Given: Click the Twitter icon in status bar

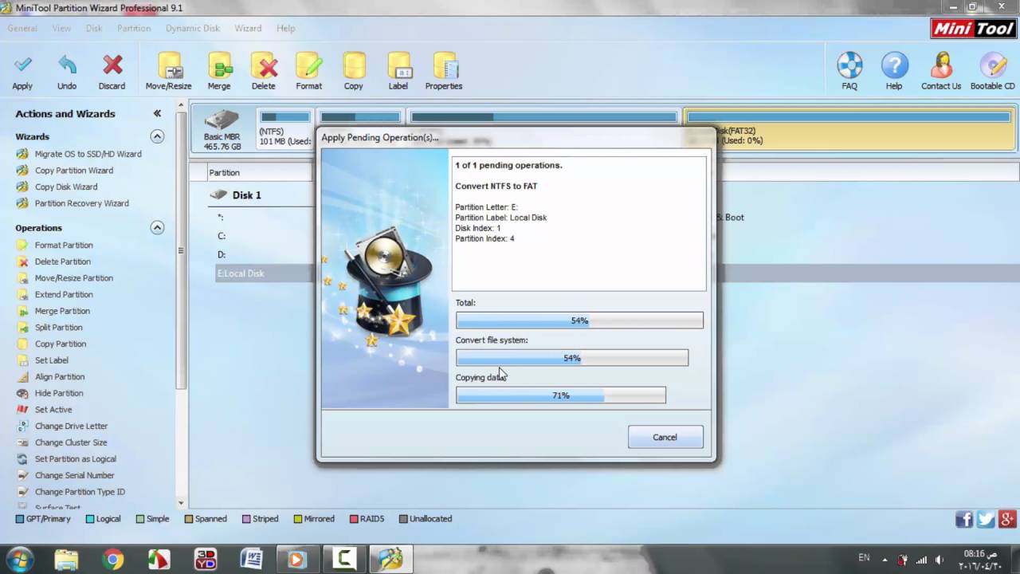Looking at the screenshot, I should (986, 520).
